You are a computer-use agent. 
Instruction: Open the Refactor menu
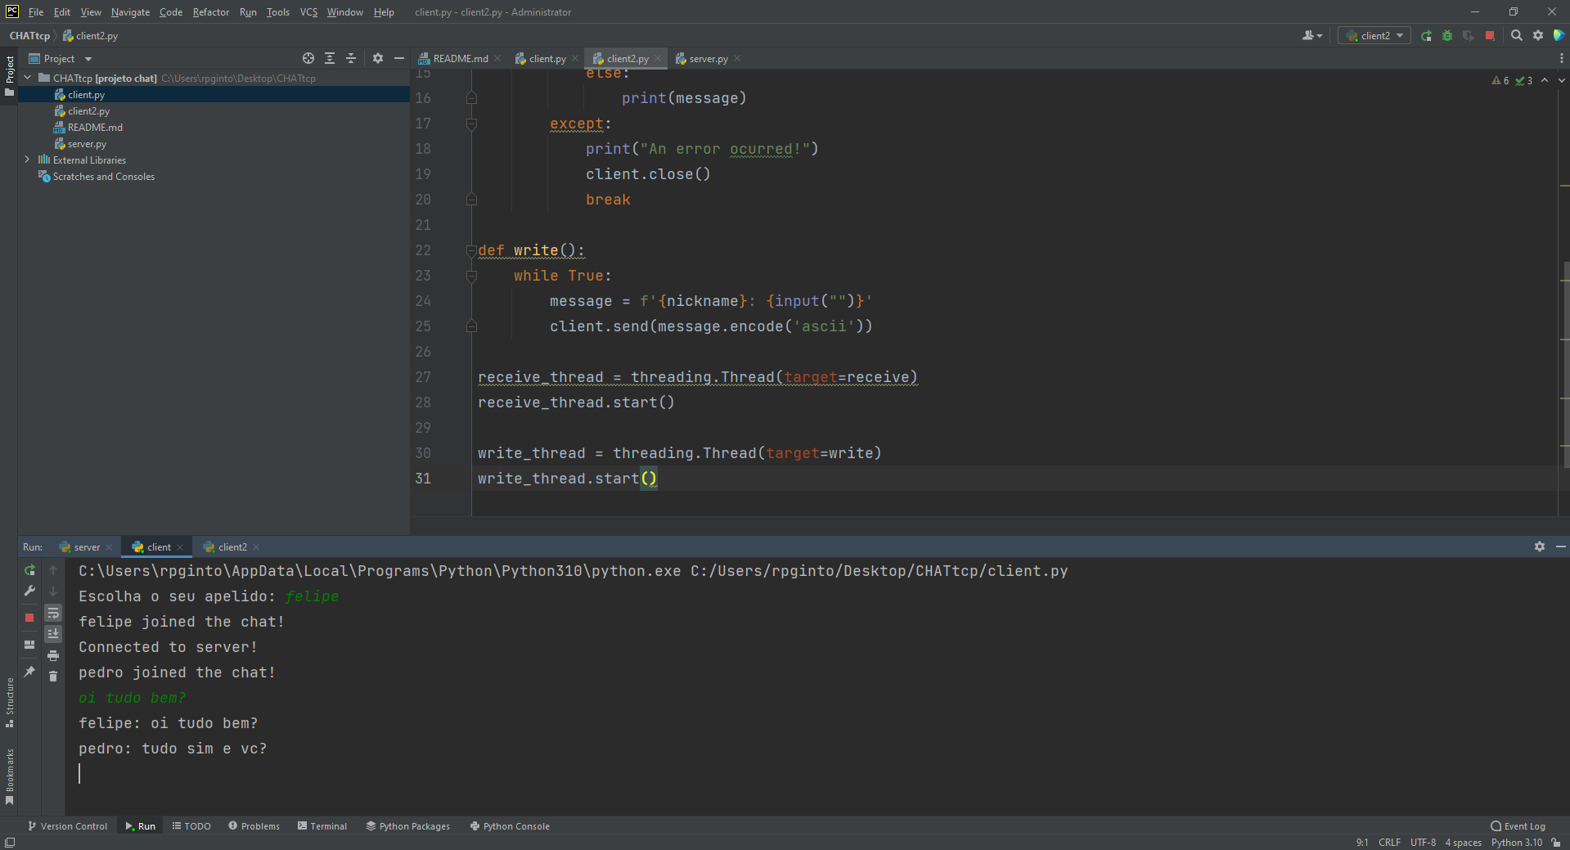(210, 11)
